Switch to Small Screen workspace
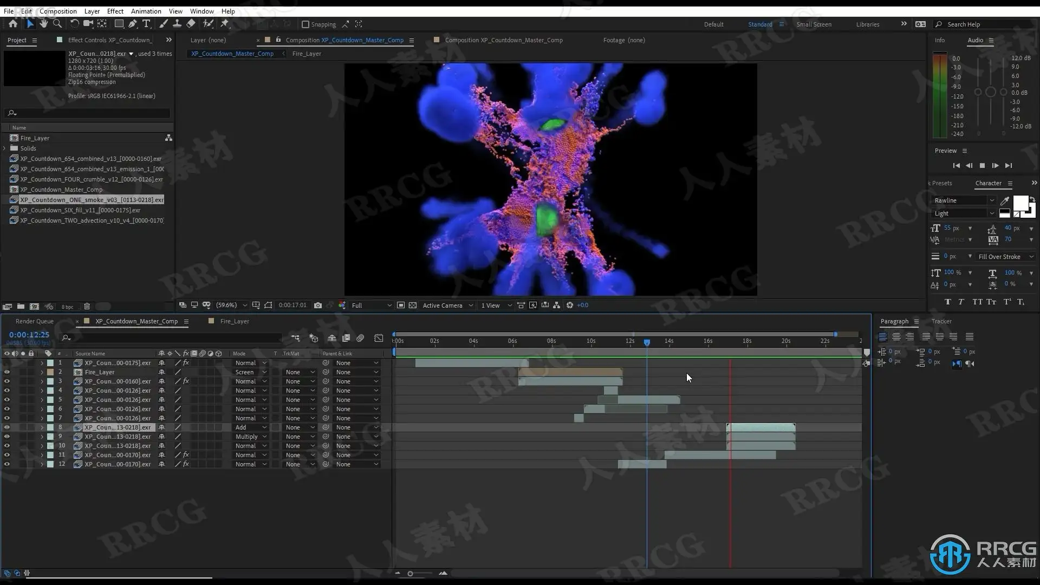The width and height of the screenshot is (1040, 585). tap(814, 24)
